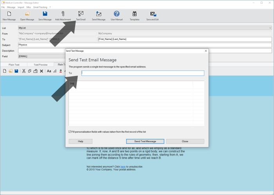Delete selection with the X icon
The image size is (274, 195).
tap(41, 71)
